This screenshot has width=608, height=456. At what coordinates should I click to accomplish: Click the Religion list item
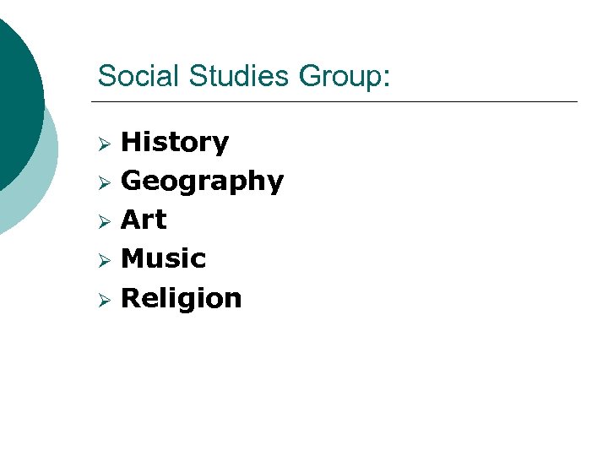coord(182,298)
